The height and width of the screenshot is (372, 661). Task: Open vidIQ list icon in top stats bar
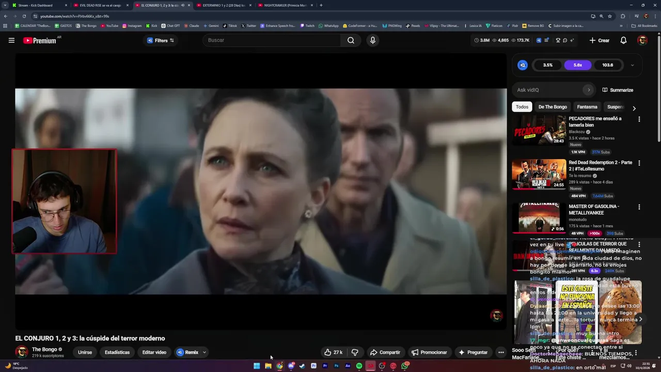coord(546,40)
